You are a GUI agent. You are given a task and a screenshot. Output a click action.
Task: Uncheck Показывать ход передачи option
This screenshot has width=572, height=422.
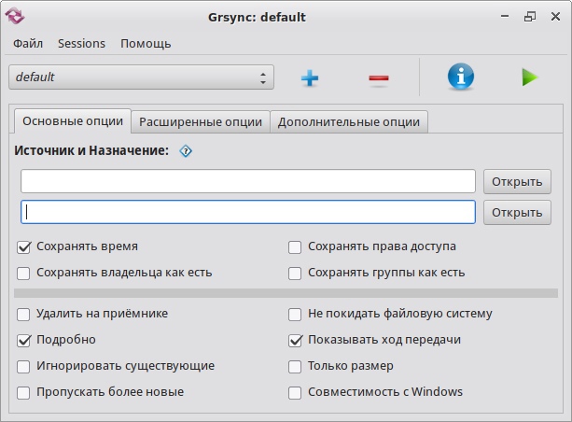(x=295, y=340)
